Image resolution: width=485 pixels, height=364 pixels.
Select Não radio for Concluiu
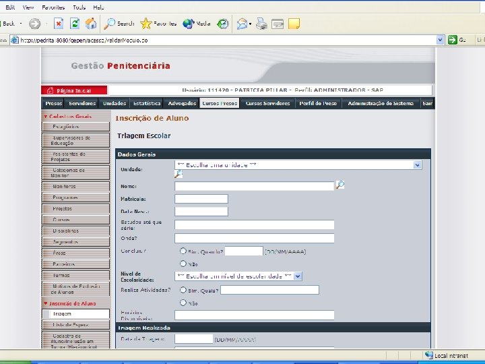183,264
